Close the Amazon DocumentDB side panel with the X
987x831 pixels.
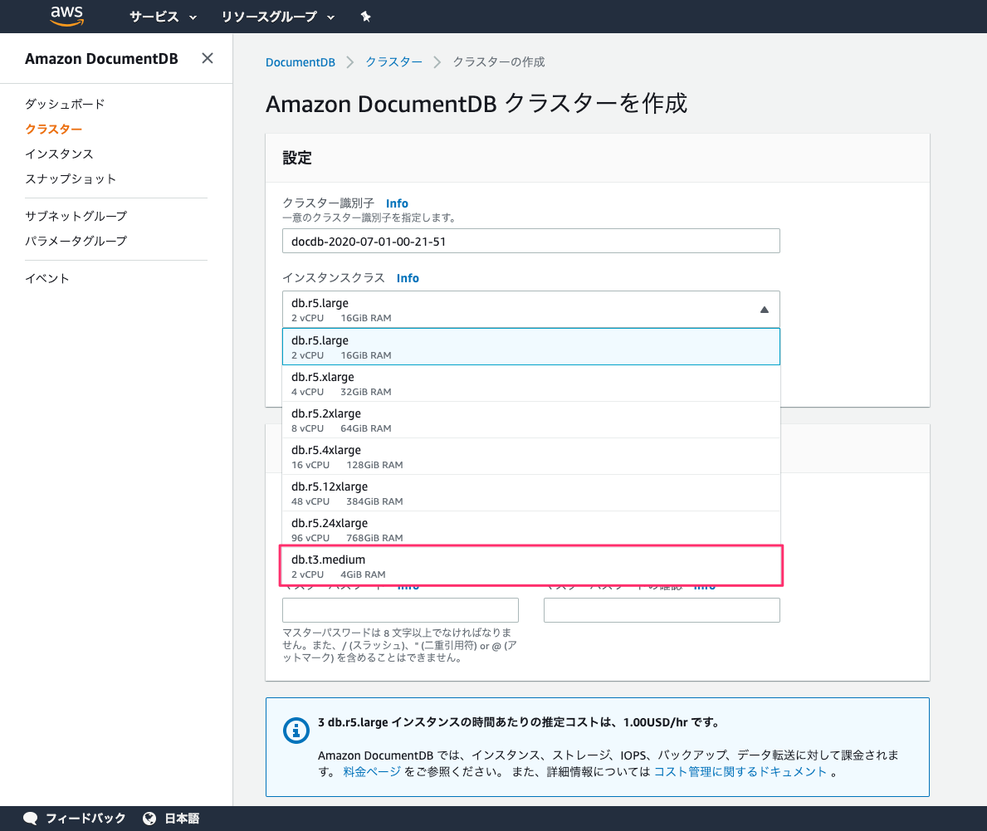[207, 58]
